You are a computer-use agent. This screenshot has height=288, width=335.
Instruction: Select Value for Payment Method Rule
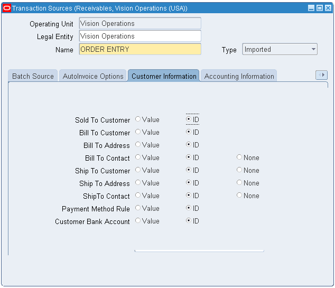tap(138, 208)
